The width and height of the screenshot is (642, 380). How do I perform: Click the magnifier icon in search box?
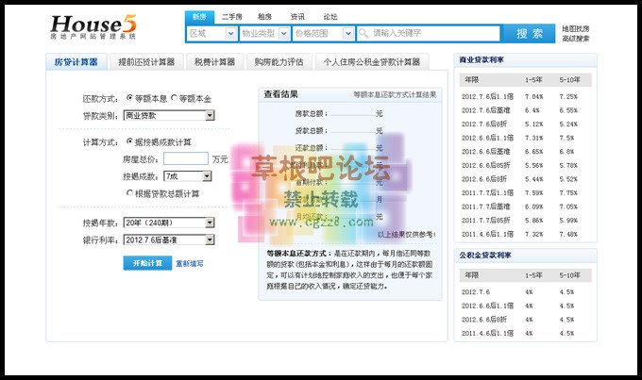point(363,33)
